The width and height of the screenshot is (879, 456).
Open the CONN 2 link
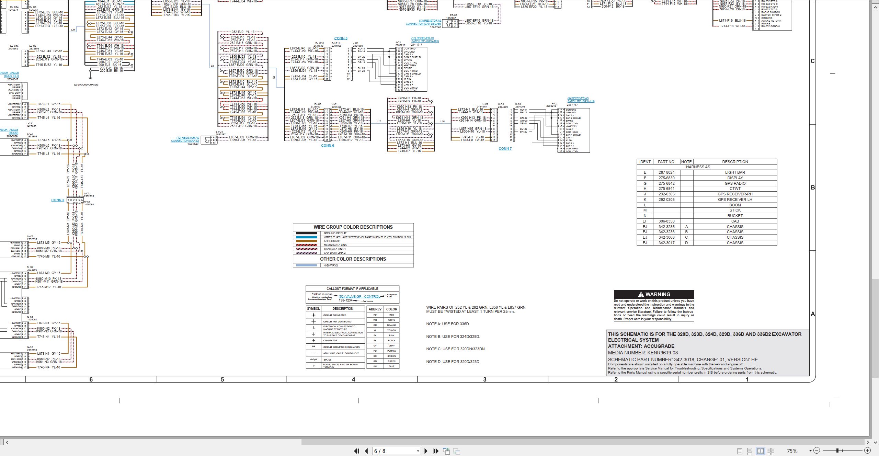click(x=58, y=200)
